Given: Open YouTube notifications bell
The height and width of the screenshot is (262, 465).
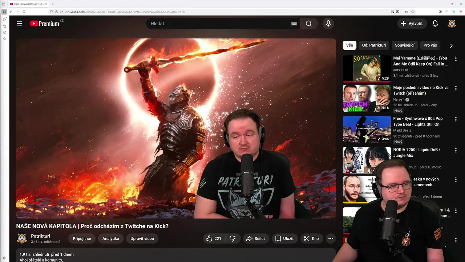Looking at the screenshot, I should (x=435, y=24).
